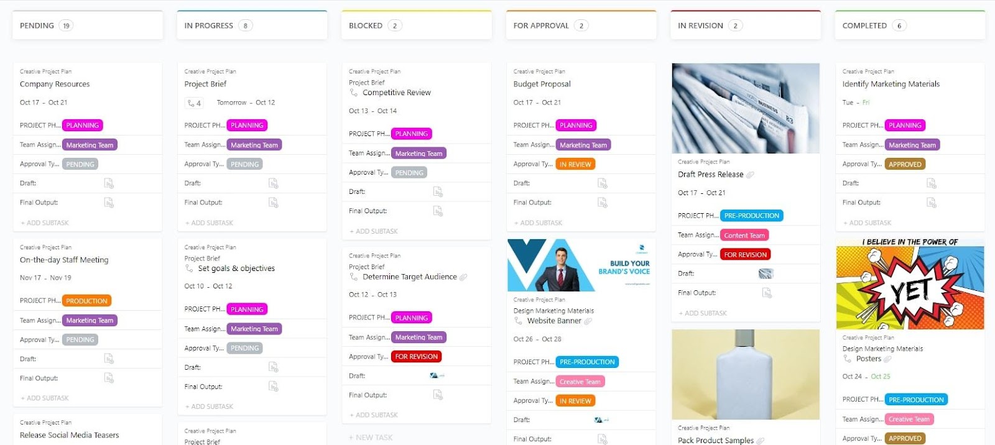Viewport: 995px width, 445px height.
Task: Select the FOR APPROVAL column header
Action: (x=541, y=25)
